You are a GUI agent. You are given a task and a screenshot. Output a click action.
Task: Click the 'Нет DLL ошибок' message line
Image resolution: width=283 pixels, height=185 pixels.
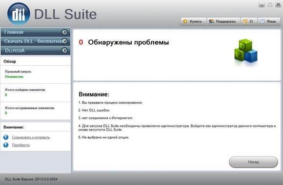pyautogui.click(x=94, y=110)
